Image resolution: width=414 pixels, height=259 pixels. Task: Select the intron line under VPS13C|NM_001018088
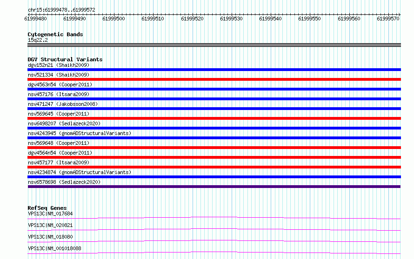pyautogui.click(x=214, y=253)
